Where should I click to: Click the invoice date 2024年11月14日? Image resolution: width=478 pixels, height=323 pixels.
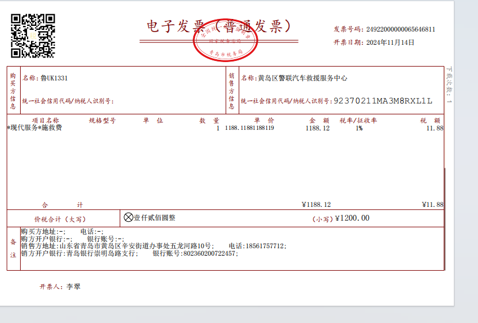click(390, 42)
